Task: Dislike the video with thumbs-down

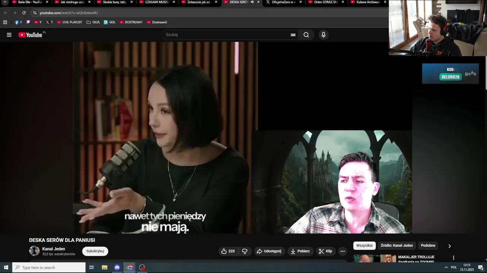Action: tap(245, 251)
